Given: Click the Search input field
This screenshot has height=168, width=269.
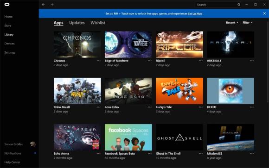Looking at the screenshot, I should point(216,5).
